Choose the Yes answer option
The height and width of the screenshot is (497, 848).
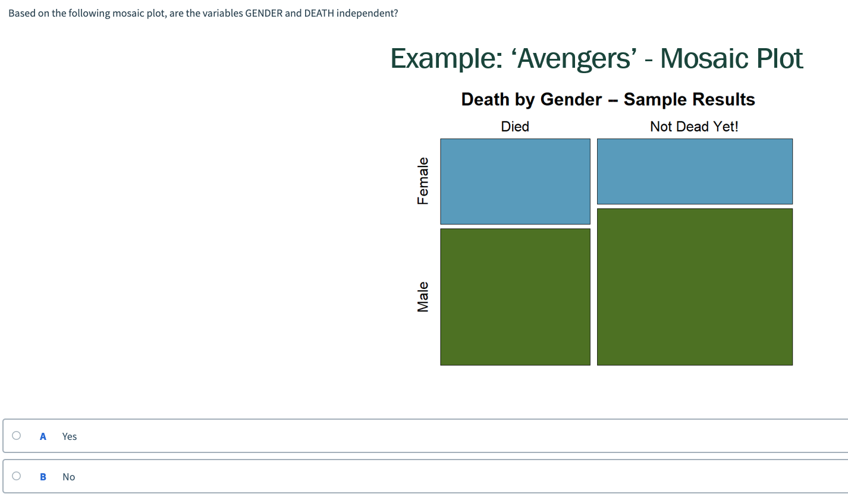[x=69, y=436]
